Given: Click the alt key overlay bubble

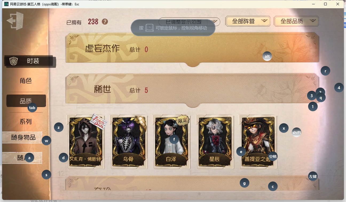Looking at the screenshot, I should (267, 56).
